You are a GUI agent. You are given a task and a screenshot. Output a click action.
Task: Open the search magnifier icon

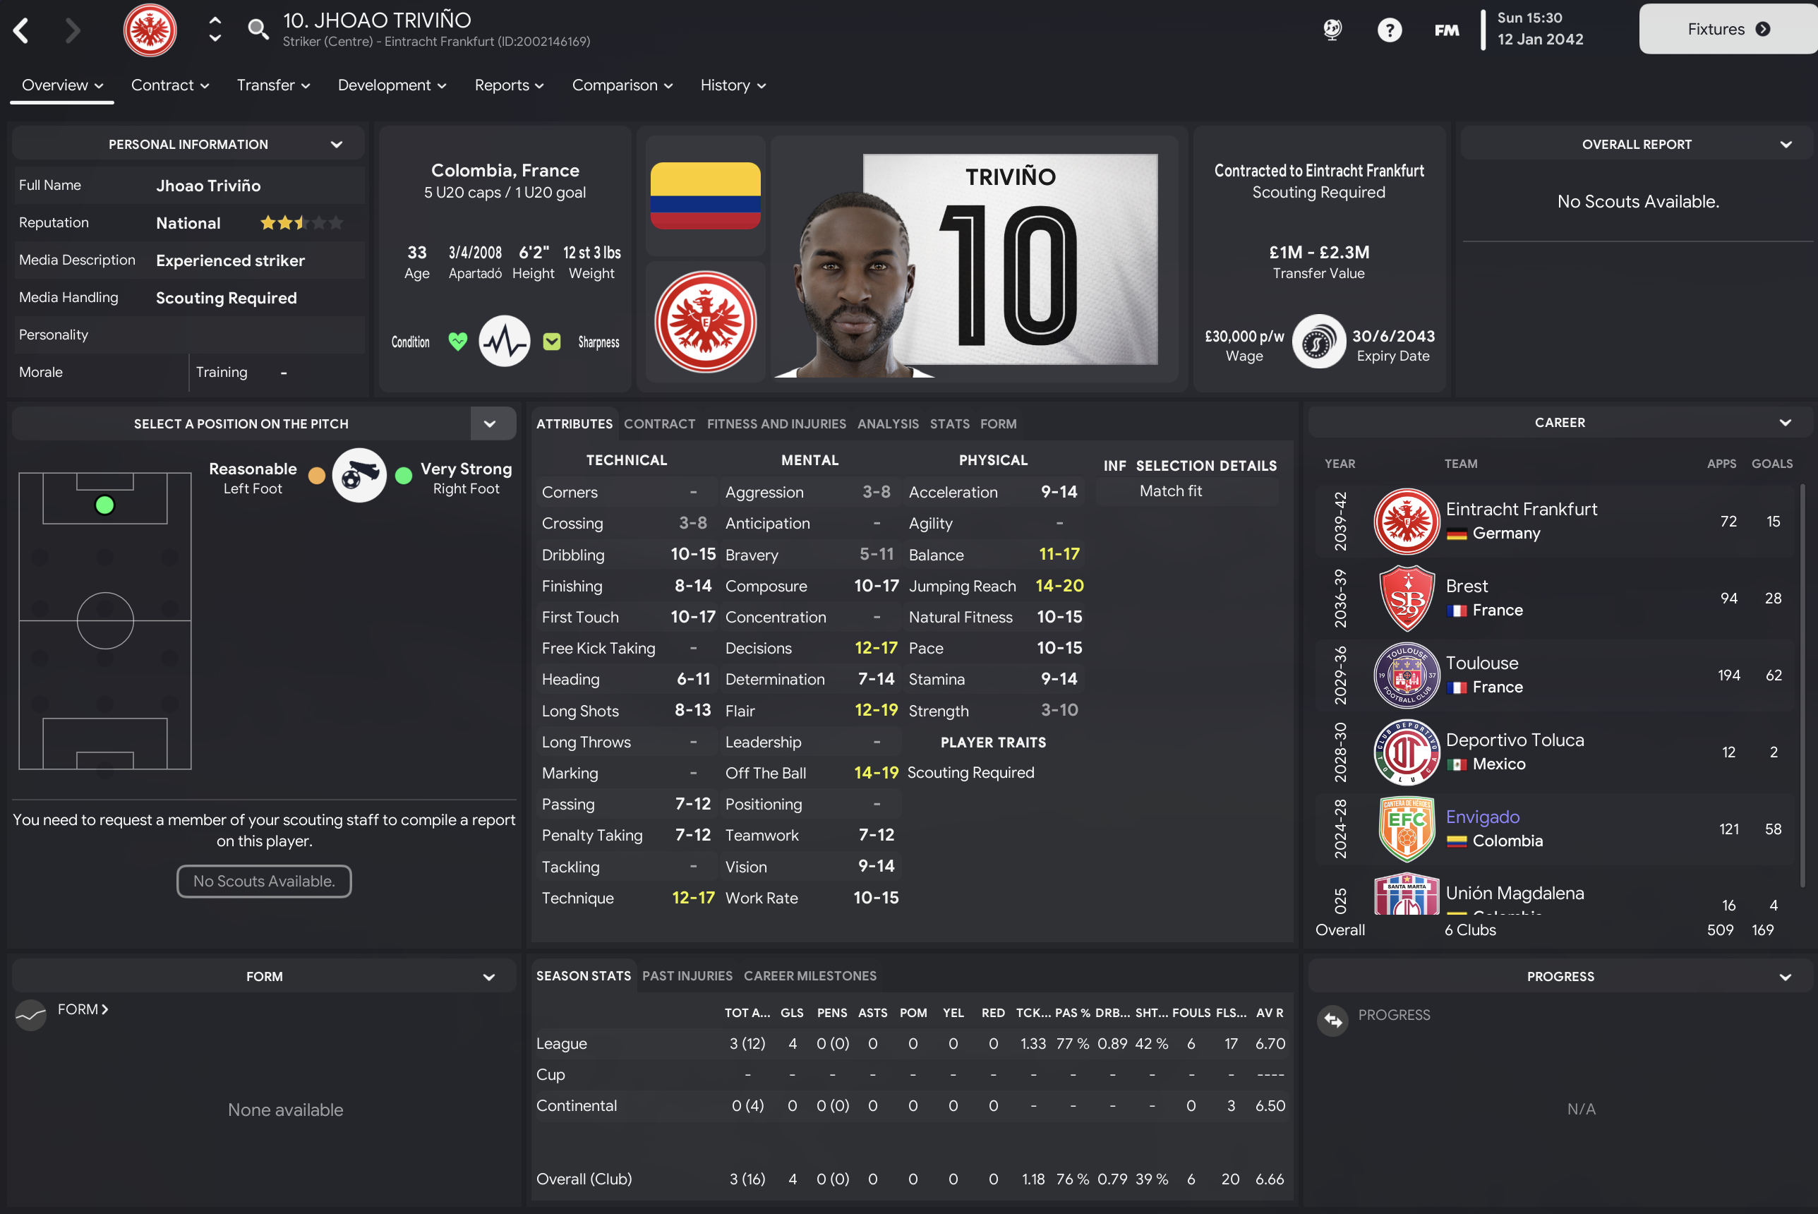(258, 30)
